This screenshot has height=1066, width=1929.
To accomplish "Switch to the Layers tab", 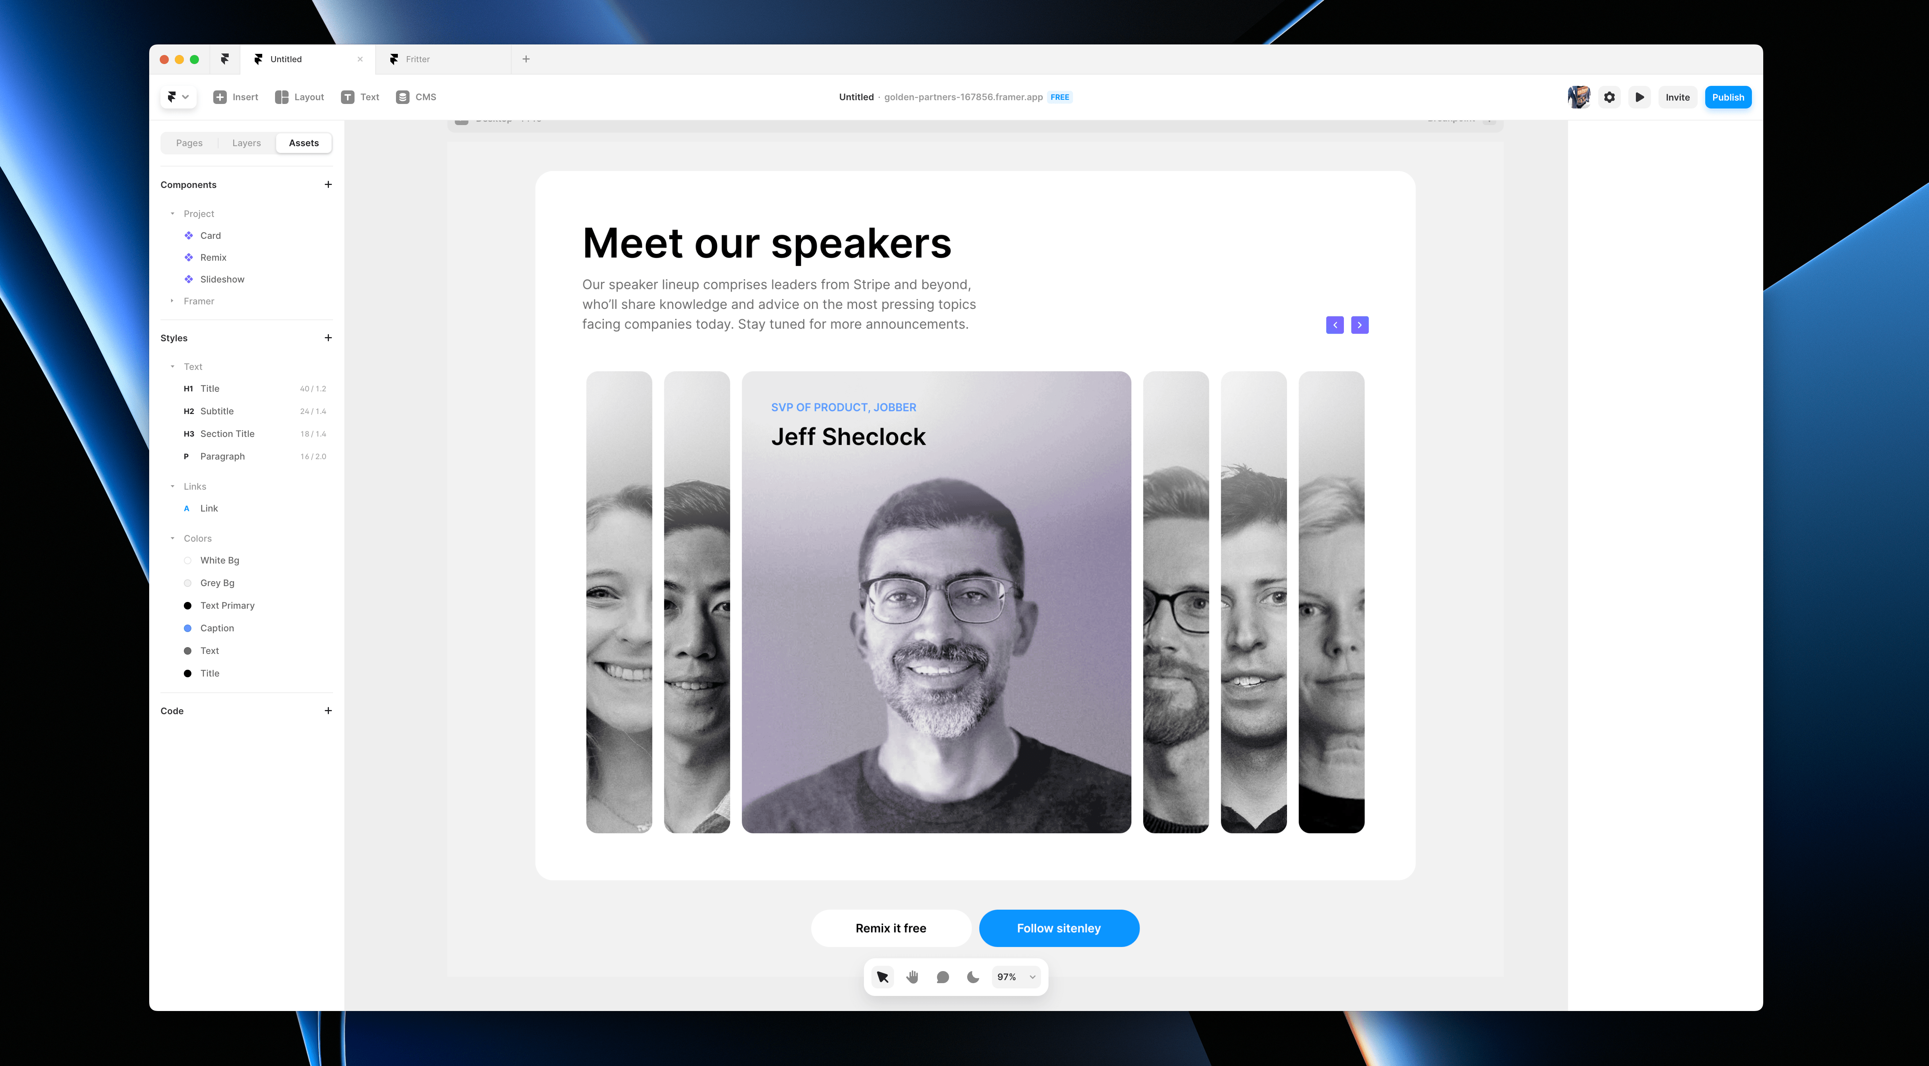I will pyautogui.click(x=246, y=143).
